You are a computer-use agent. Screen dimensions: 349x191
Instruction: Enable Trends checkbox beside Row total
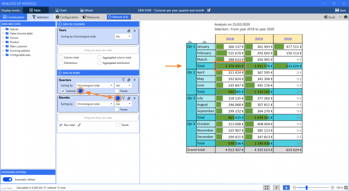[x=118, y=125]
